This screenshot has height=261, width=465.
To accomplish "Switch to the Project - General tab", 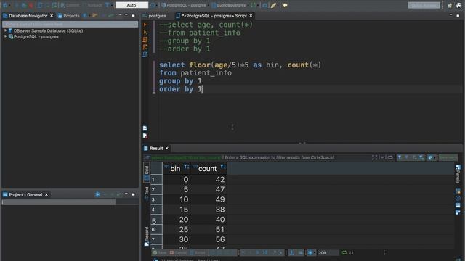I will tap(23, 195).
